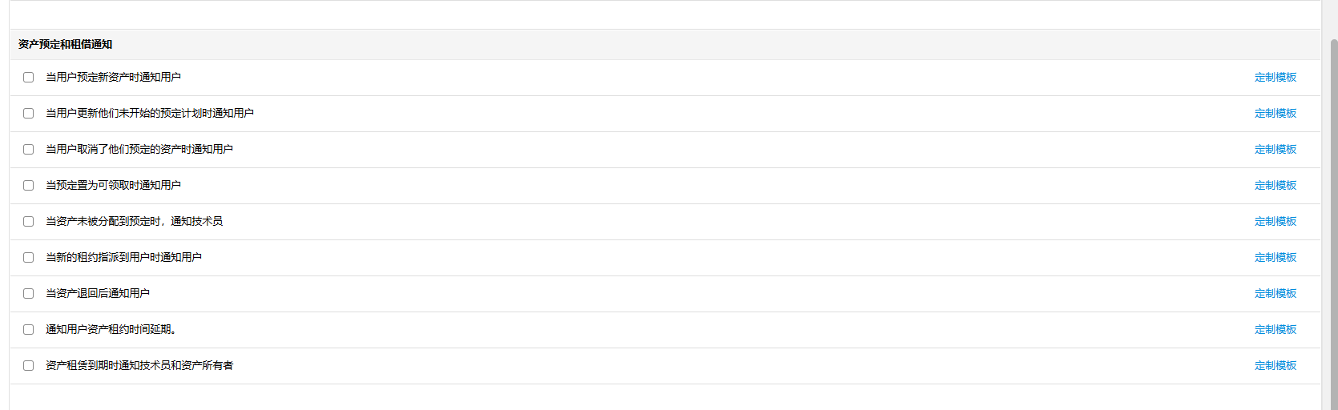The image size is (1338, 410).
Task: Enable the "当资产退回后通知用户" checkbox
Action: 29,294
